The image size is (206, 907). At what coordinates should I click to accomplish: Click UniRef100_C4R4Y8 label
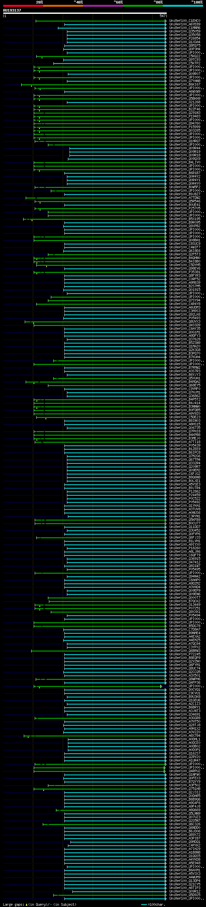185,304
